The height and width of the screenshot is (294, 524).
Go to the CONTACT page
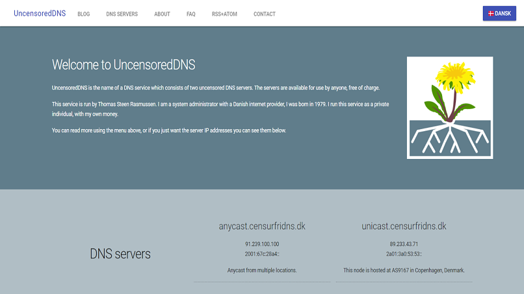(265, 14)
